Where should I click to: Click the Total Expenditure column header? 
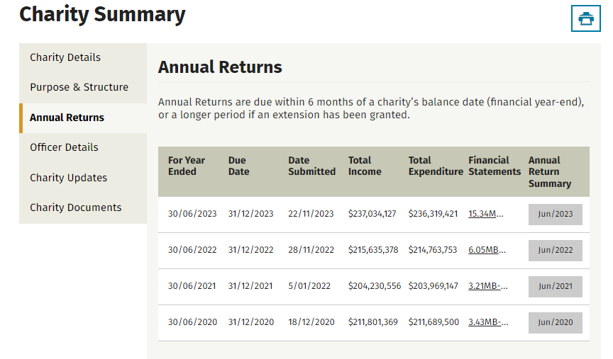click(x=435, y=166)
